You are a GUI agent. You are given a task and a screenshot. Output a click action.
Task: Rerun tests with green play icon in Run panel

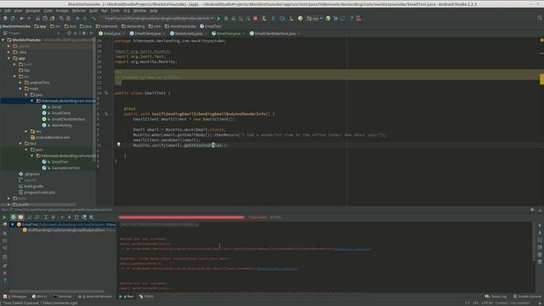pyautogui.click(x=4, y=218)
